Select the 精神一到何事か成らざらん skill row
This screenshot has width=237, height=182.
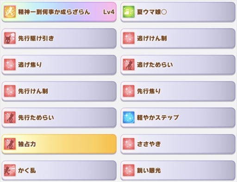[x=59, y=12]
